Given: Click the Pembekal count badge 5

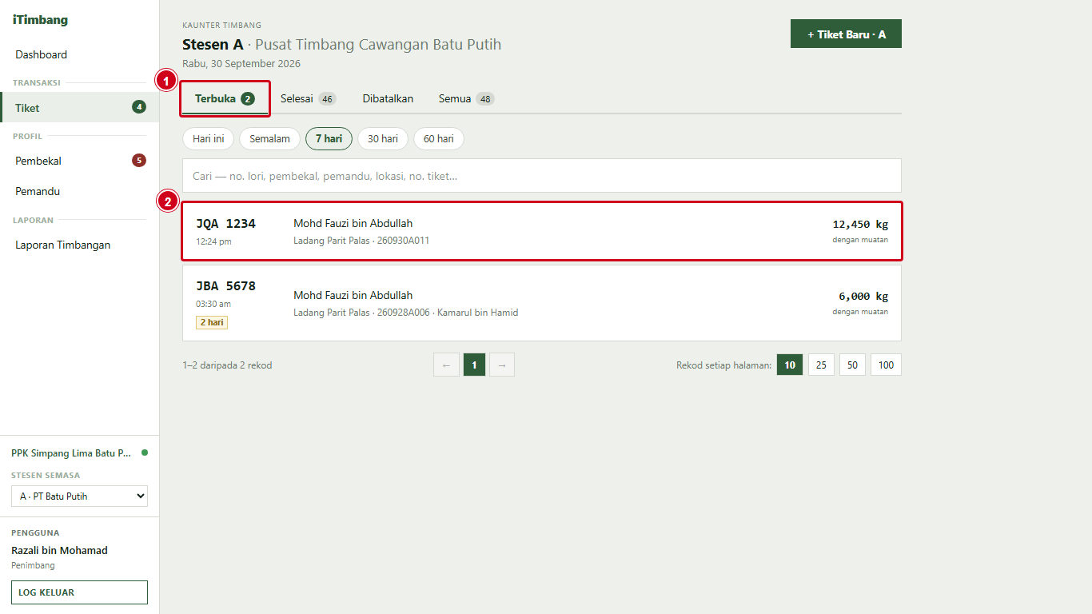Looking at the screenshot, I should tap(139, 161).
